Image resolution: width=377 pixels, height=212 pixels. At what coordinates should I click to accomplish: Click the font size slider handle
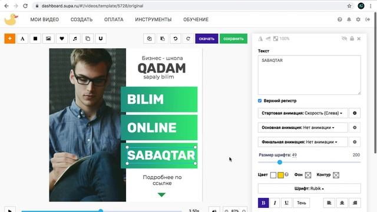(x=280, y=163)
